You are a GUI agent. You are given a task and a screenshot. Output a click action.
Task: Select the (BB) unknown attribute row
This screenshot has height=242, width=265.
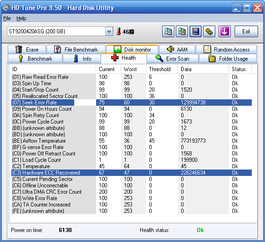(x=132, y=128)
